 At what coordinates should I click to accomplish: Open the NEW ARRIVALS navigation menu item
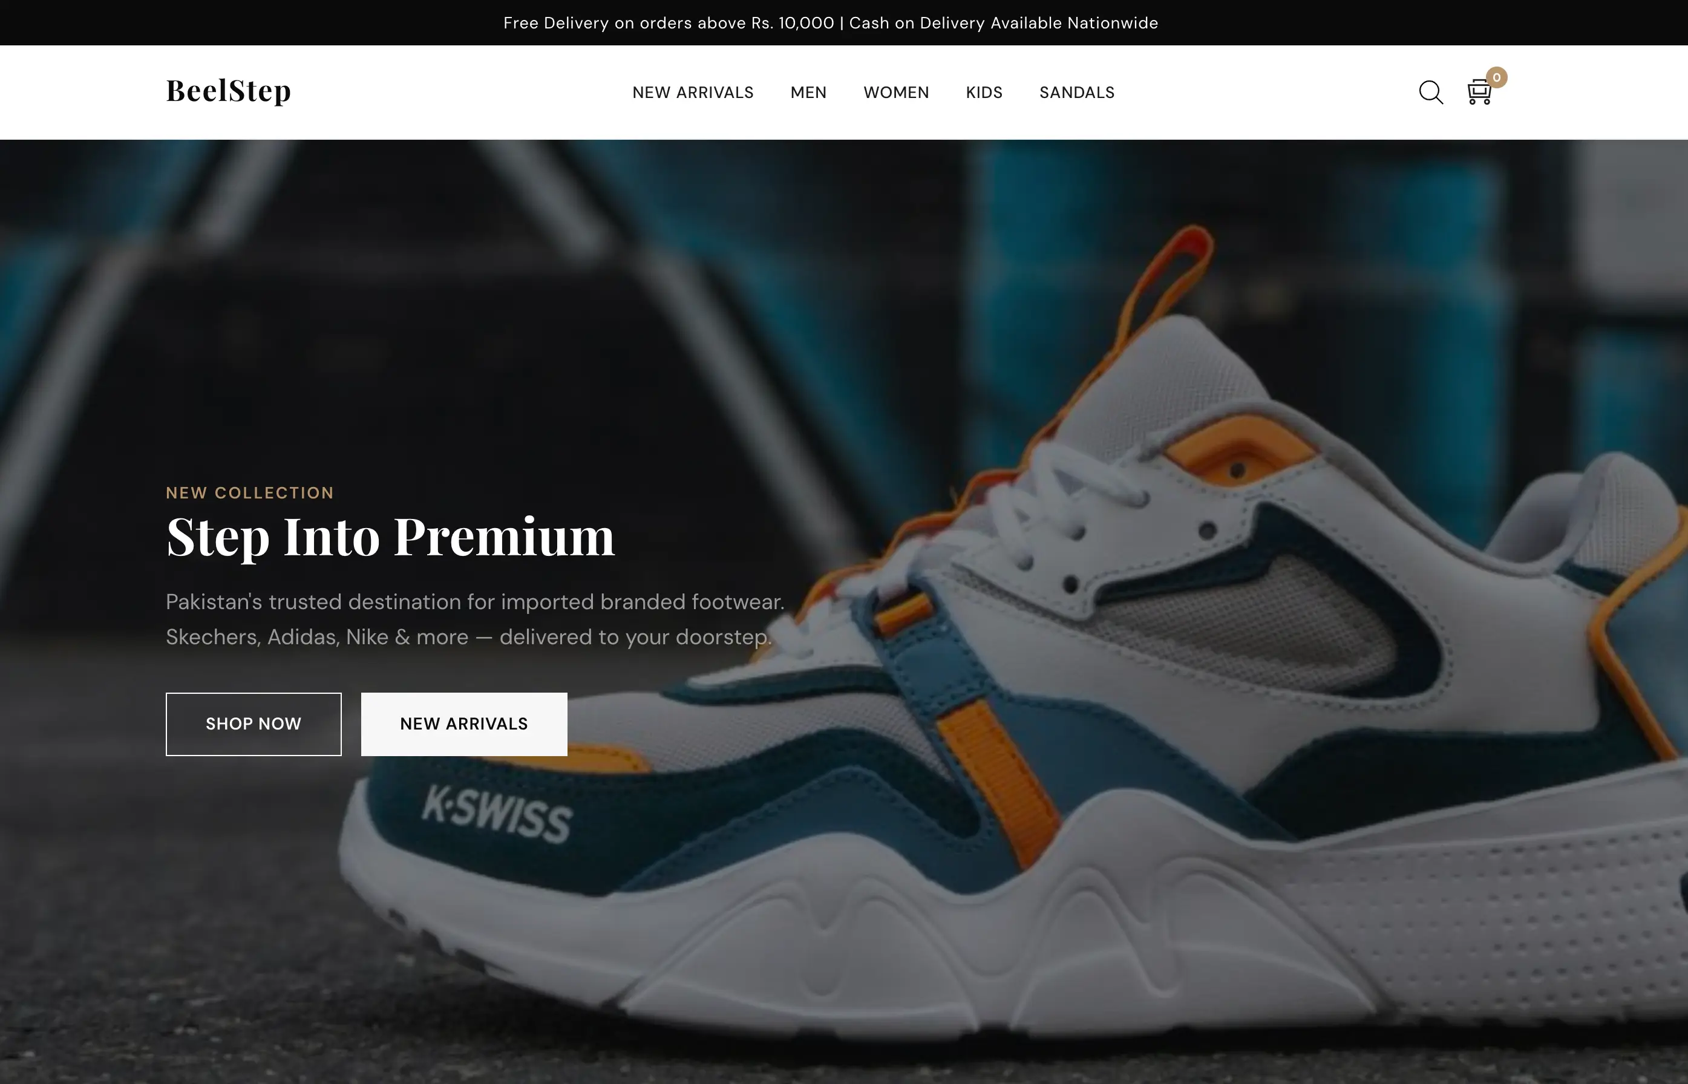coord(693,92)
